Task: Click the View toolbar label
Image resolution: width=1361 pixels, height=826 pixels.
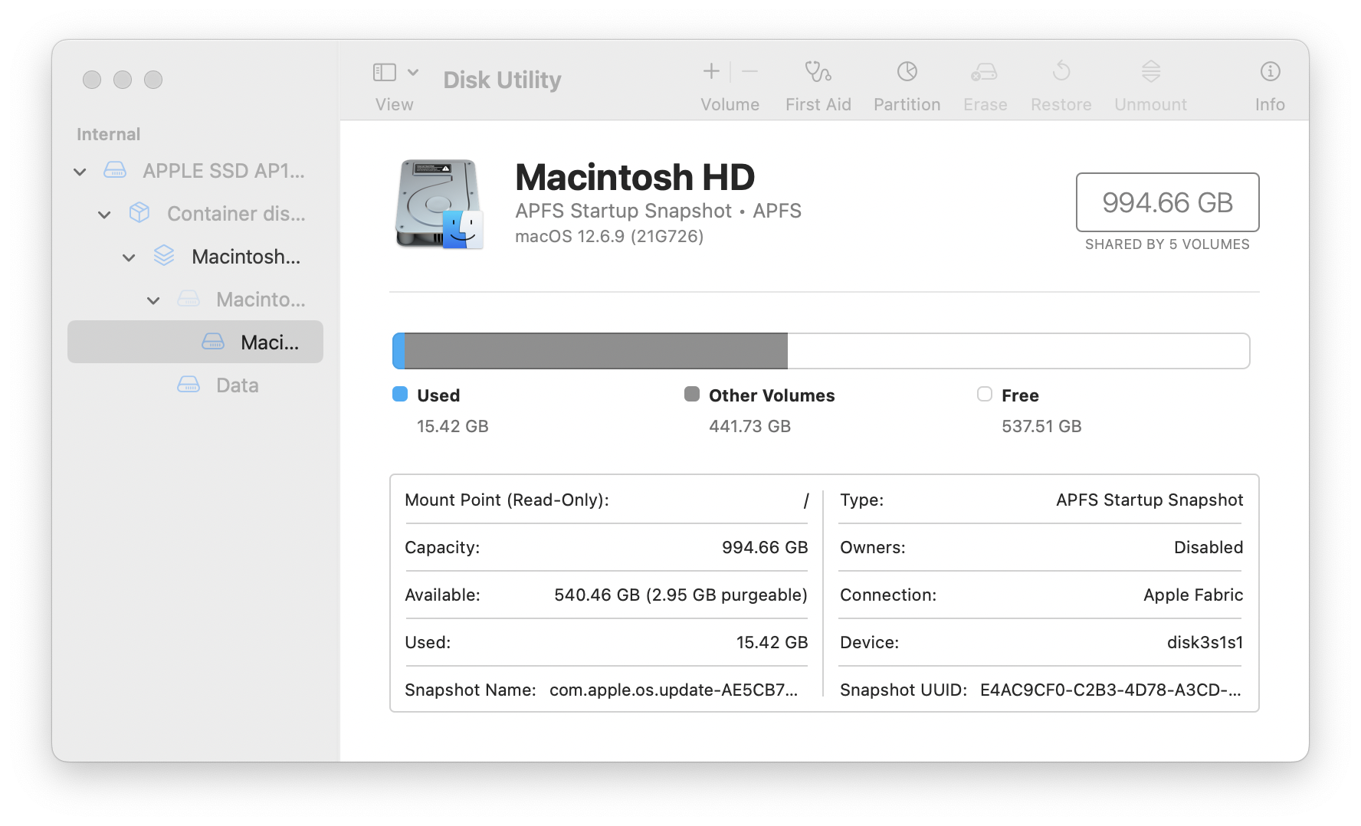Action: pyautogui.click(x=394, y=104)
